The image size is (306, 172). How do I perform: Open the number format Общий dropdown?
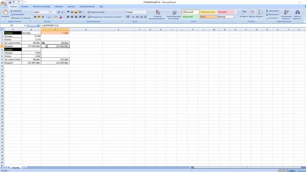145,12
